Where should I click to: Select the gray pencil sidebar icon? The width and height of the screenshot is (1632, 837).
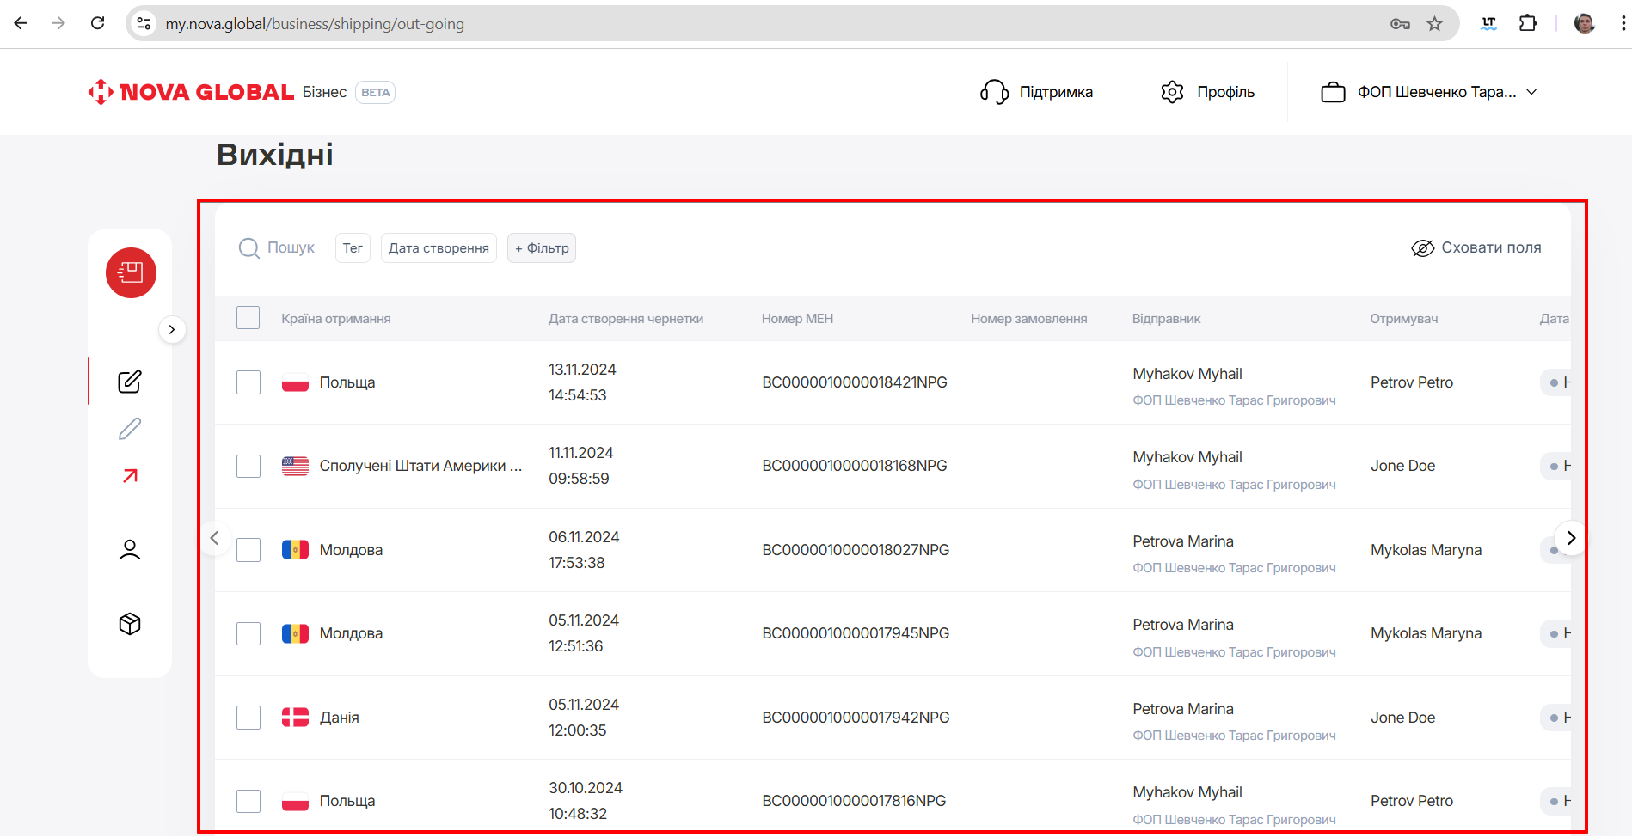tap(130, 429)
